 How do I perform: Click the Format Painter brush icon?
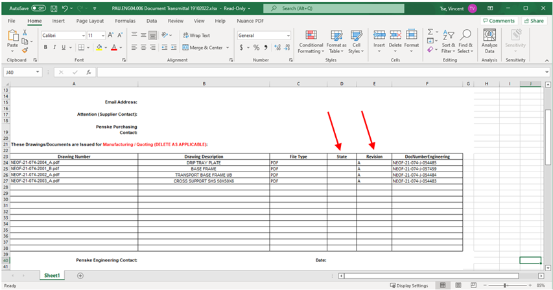(x=25, y=50)
